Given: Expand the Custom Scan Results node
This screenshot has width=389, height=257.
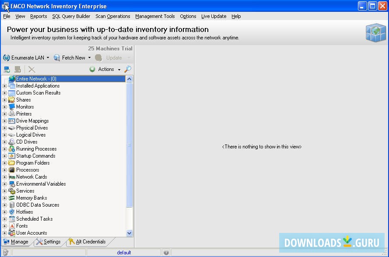Looking at the screenshot, I should [x=4, y=93].
